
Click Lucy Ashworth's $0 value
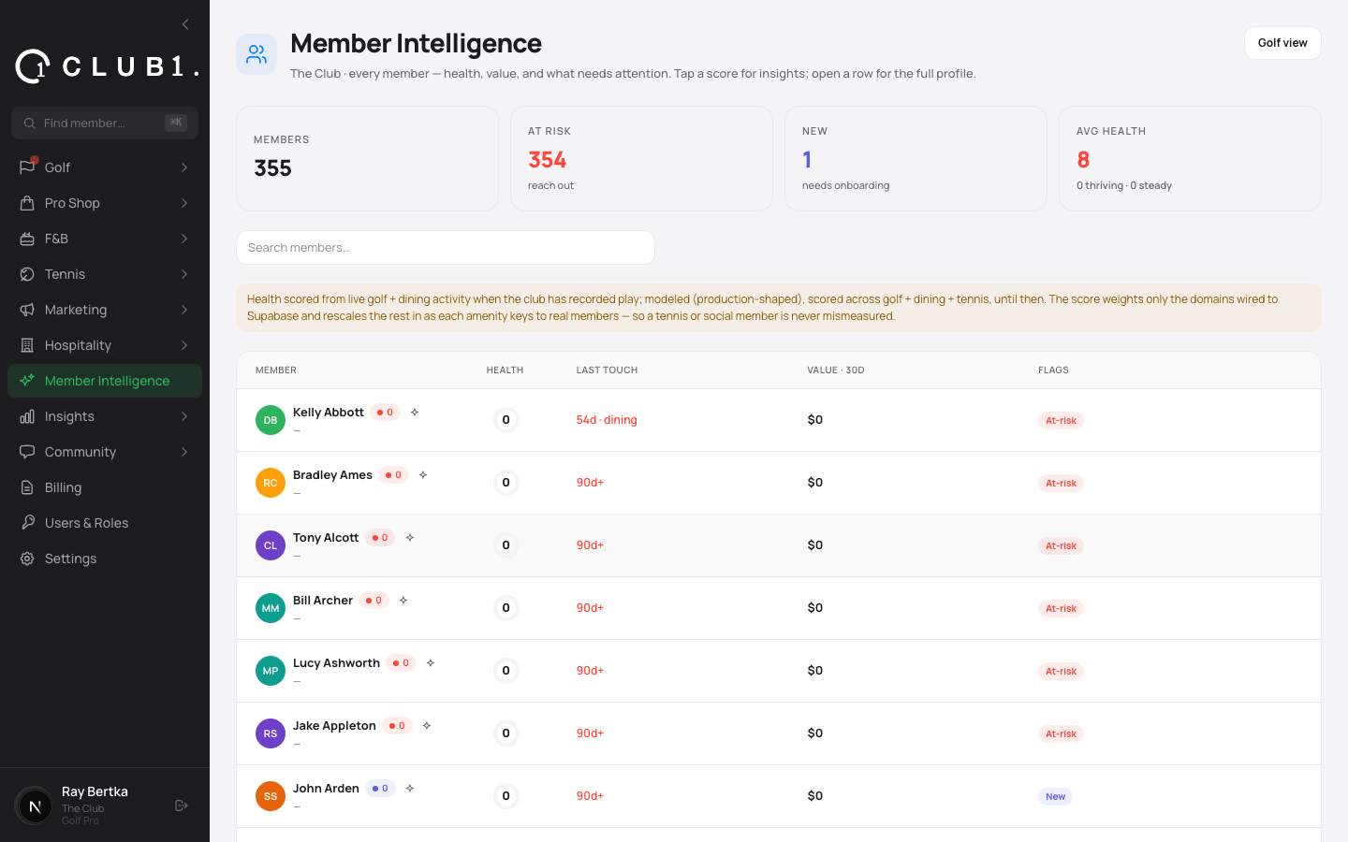815,671
